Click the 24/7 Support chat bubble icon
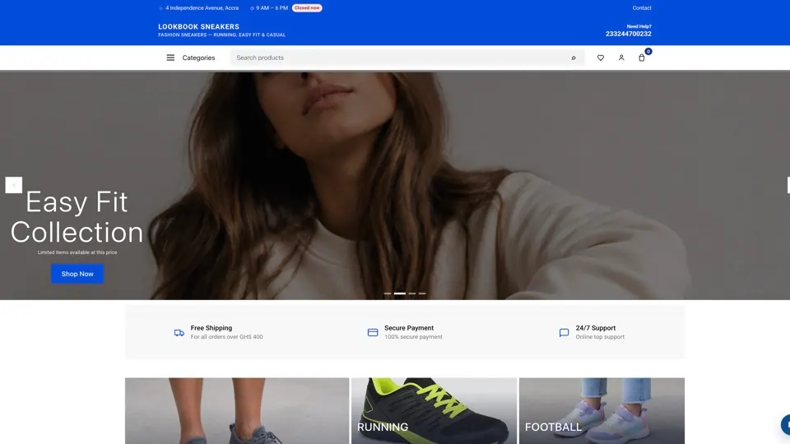This screenshot has width=790, height=444. pyautogui.click(x=564, y=333)
